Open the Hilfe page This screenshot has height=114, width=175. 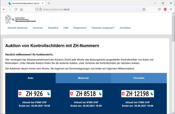[66, 28]
